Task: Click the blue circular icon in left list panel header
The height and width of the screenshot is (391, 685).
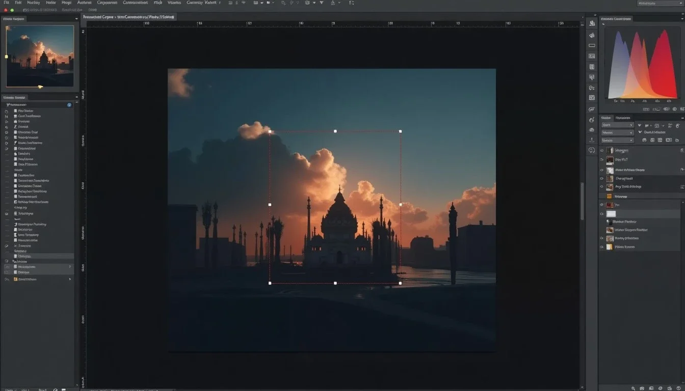Action: tap(69, 105)
